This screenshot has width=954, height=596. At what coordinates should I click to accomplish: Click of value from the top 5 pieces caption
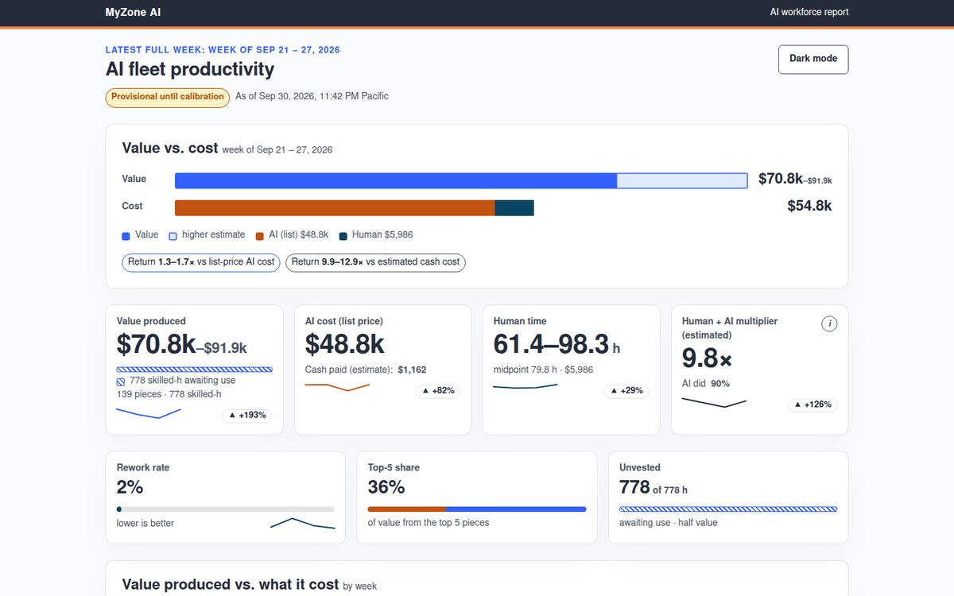coord(429,524)
